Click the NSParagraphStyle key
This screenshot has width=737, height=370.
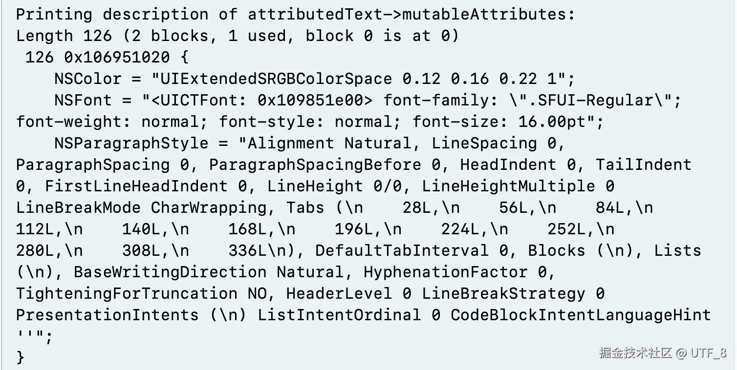[132, 143]
